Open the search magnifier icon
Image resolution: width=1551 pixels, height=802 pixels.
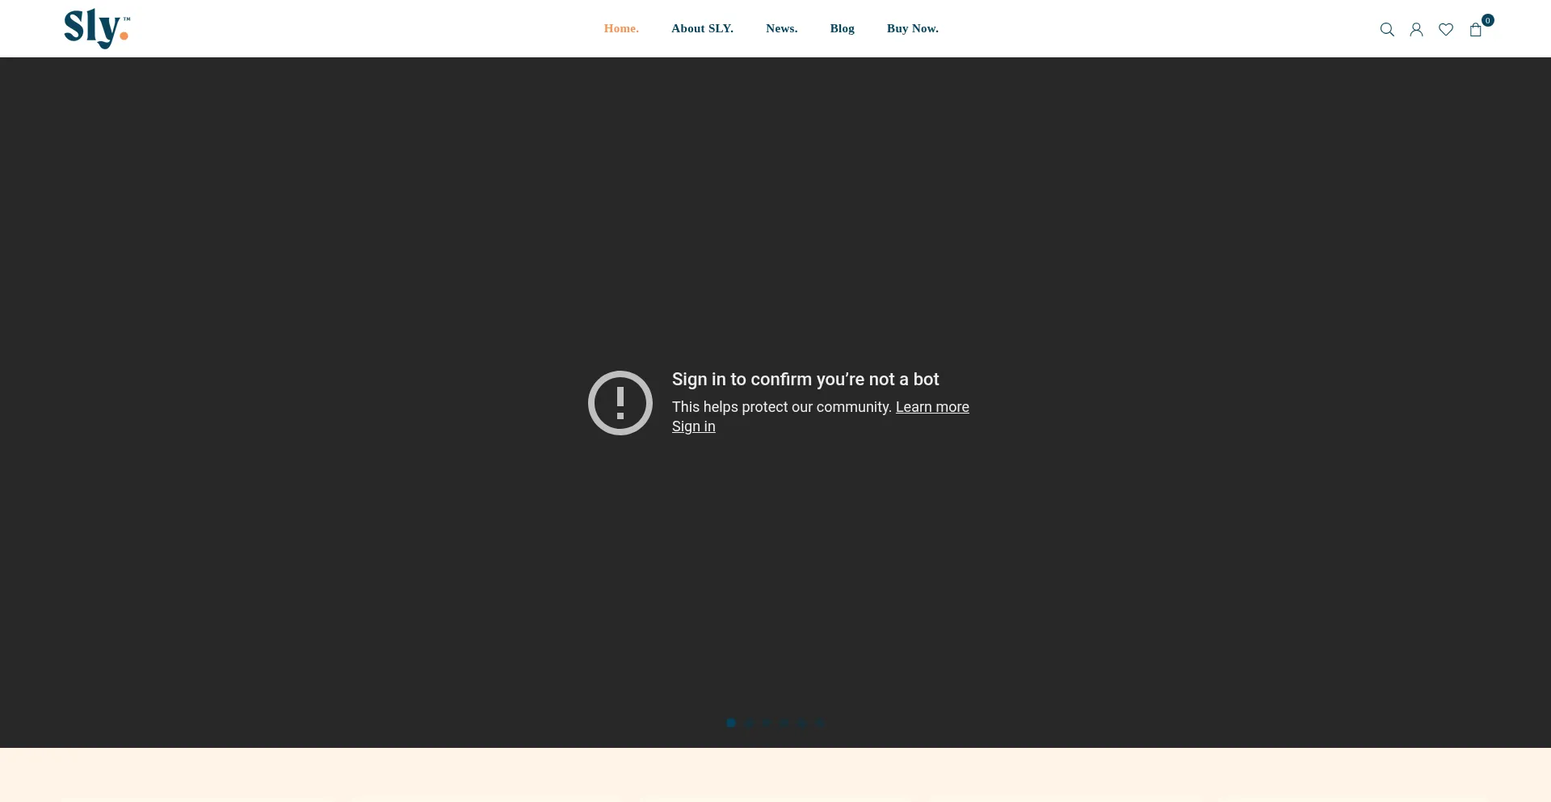(x=1387, y=30)
